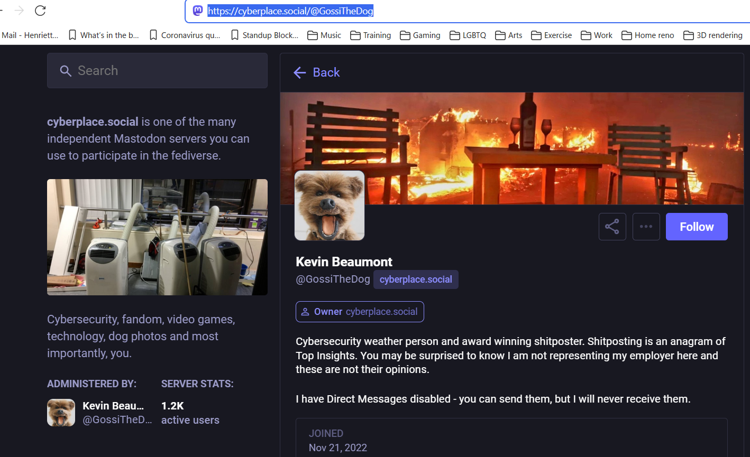Follow Kevin Beaumont
Screen dimensions: 750x457
[696, 227]
